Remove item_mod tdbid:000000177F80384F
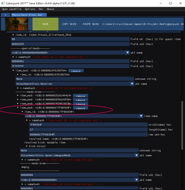The image size is (185, 190). tap(80, 108)
